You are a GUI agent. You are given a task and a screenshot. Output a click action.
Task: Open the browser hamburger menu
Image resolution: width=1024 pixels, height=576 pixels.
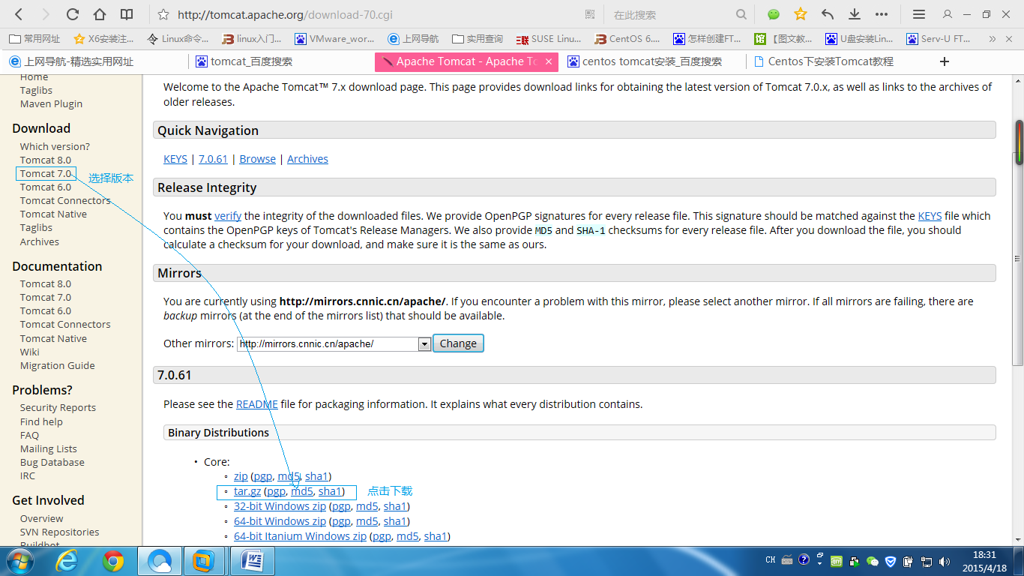[x=918, y=14]
